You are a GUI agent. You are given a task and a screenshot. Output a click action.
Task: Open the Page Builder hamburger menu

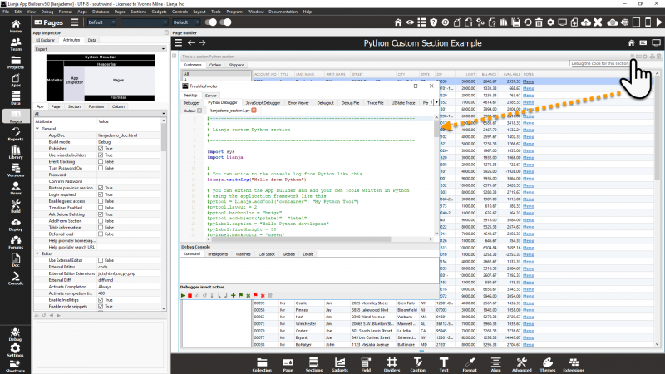[177, 42]
